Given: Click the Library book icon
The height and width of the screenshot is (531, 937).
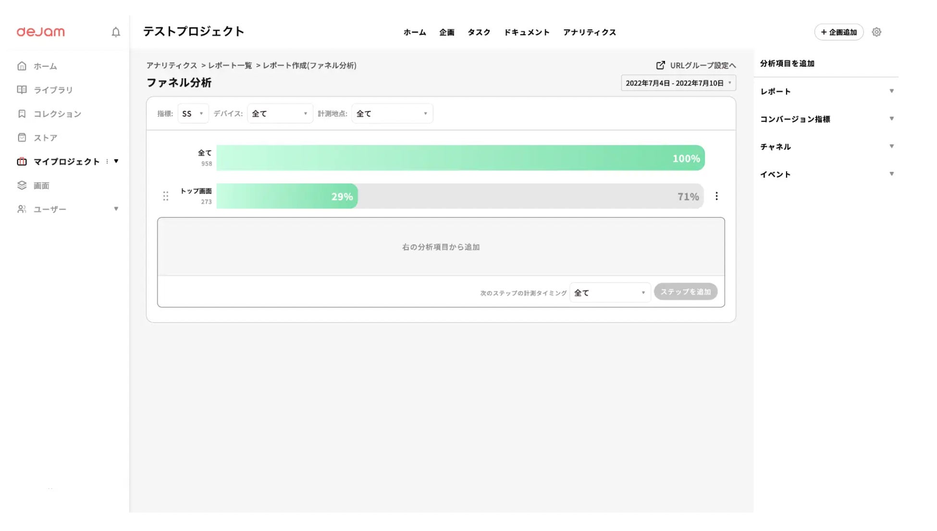Looking at the screenshot, I should coord(22,90).
